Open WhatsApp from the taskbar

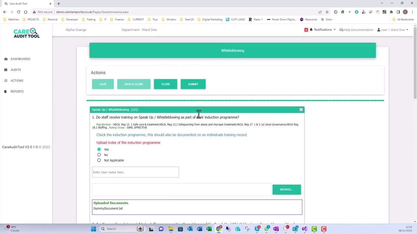pos(267,229)
